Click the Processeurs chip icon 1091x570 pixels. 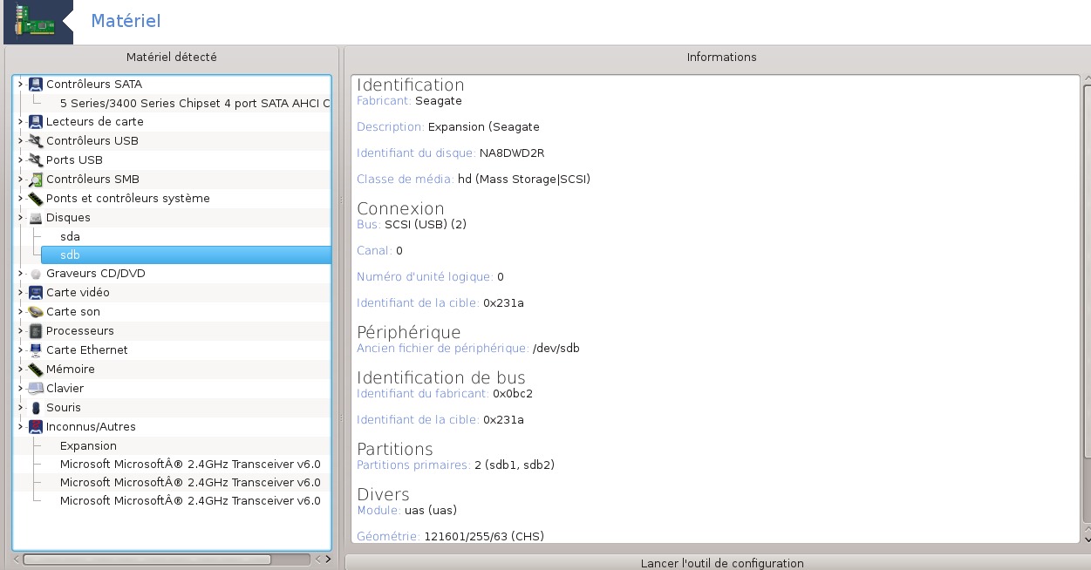[36, 331]
